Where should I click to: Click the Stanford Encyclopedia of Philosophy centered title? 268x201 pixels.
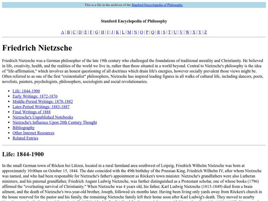(134, 21)
